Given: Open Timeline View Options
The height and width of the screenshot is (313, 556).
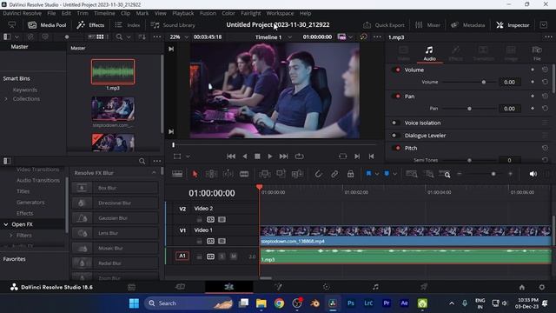Looking at the screenshot, I should click(177, 174).
